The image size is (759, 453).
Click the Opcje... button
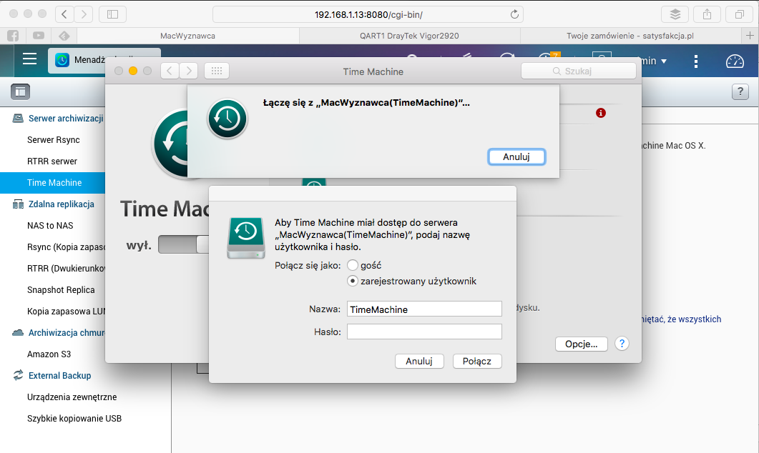(582, 344)
